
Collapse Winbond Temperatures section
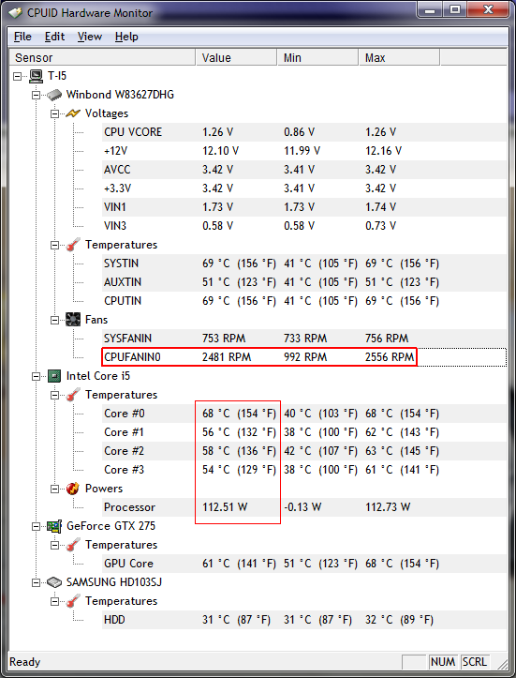pyautogui.click(x=54, y=245)
